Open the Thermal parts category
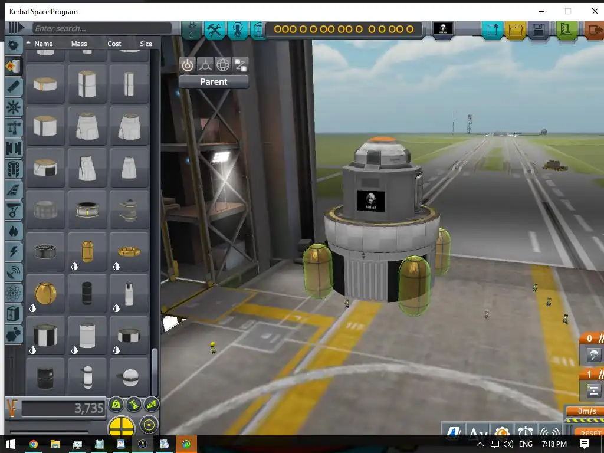The height and width of the screenshot is (453, 604). coord(14,231)
